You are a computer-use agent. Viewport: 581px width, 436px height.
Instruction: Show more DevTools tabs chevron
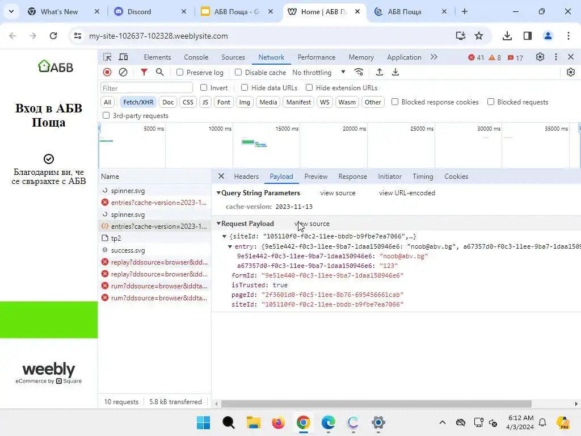click(434, 57)
